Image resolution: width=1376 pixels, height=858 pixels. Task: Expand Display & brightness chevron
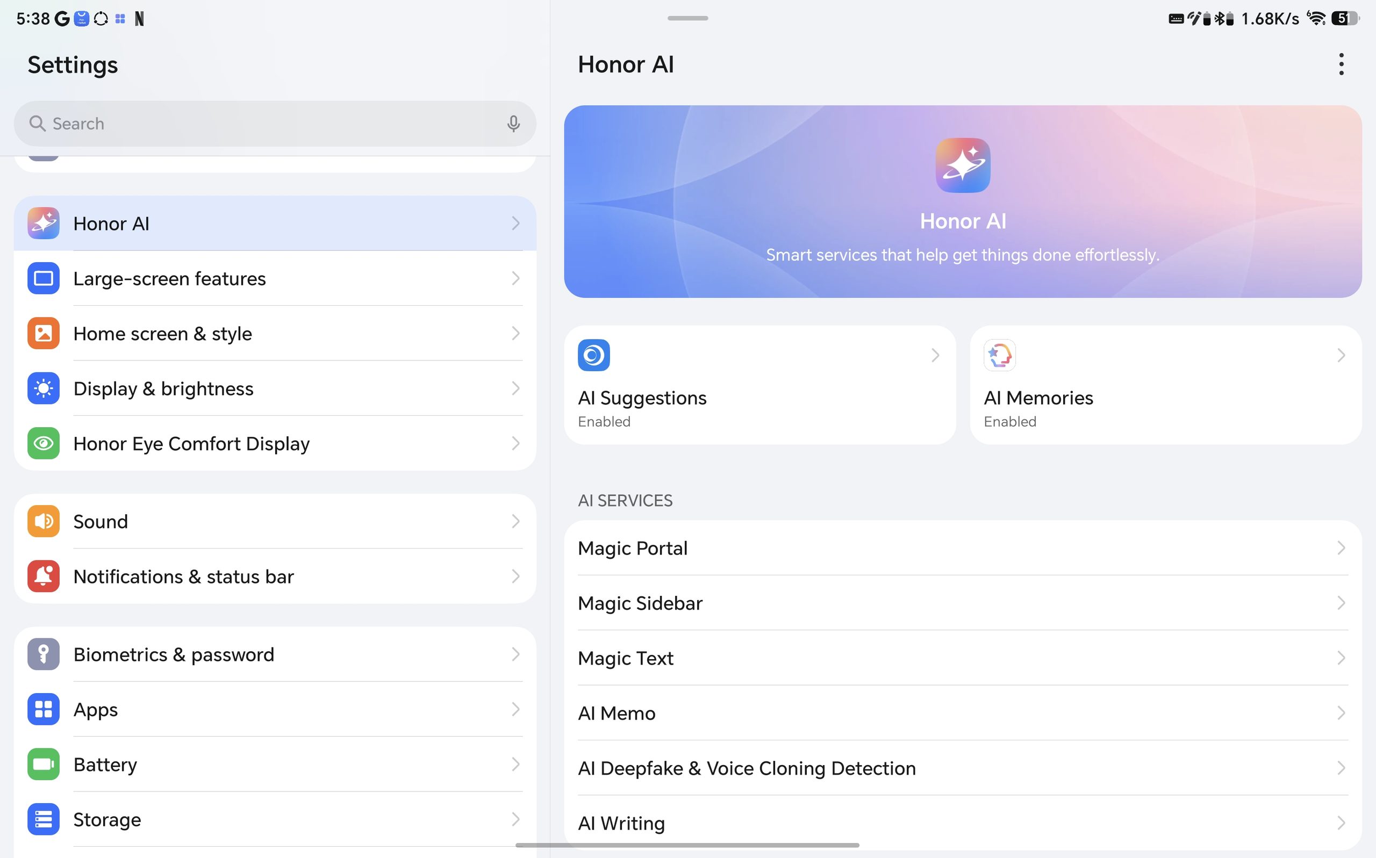[515, 388]
